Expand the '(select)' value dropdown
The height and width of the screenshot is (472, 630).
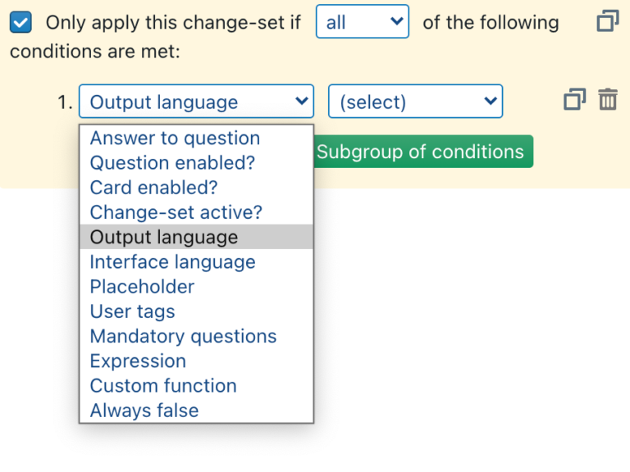415,102
